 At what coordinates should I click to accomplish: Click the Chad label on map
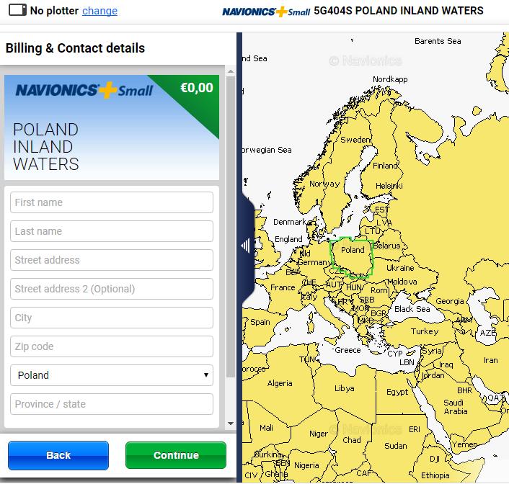[x=352, y=440]
